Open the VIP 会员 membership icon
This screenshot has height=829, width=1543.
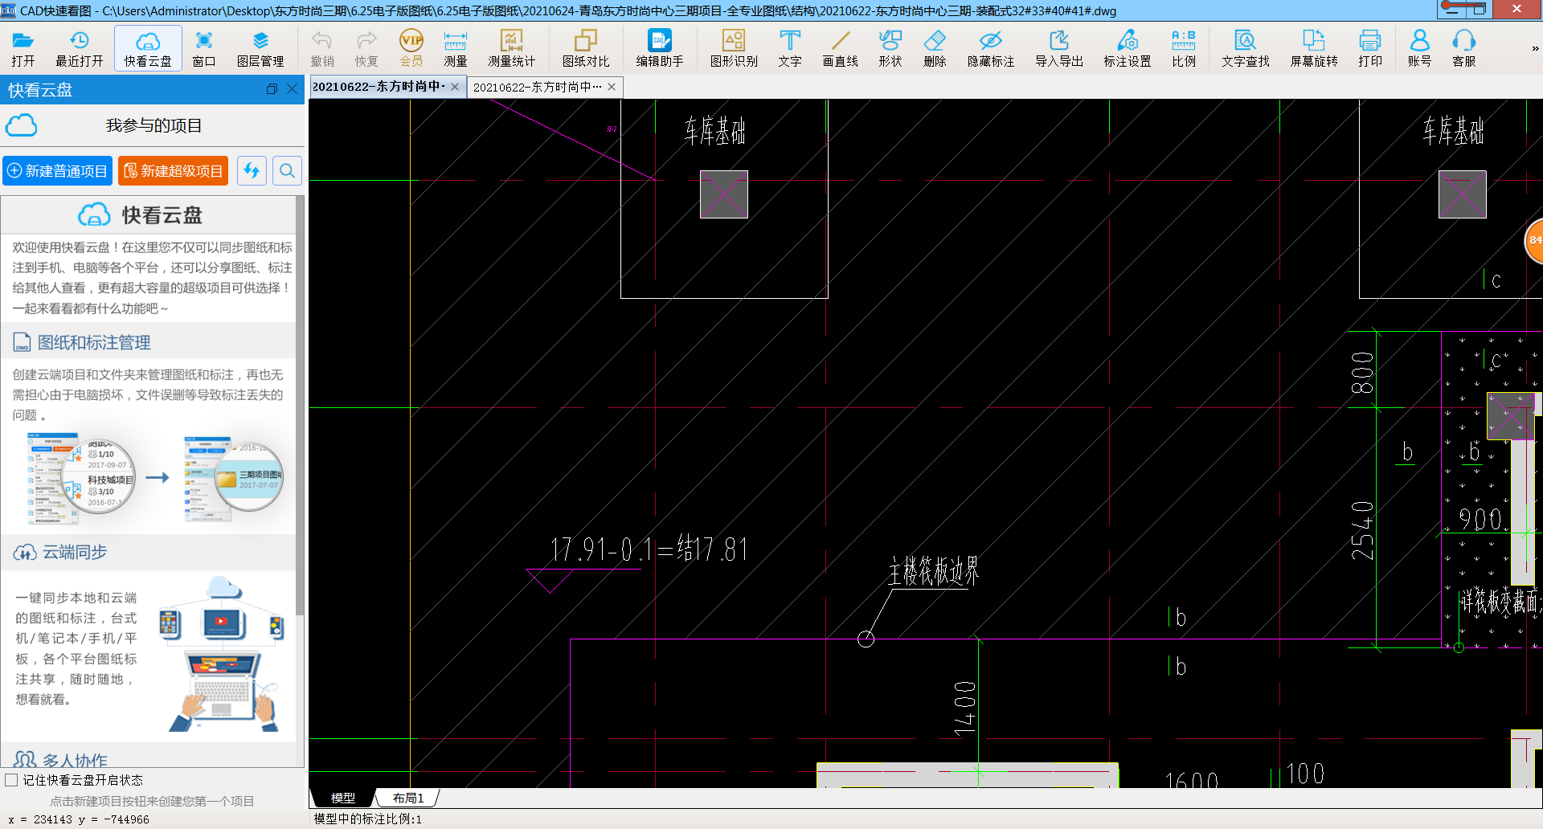pyautogui.click(x=411, y=48)
